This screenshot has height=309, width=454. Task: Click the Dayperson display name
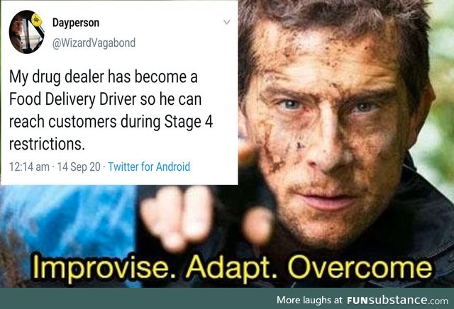pos(76,23)
